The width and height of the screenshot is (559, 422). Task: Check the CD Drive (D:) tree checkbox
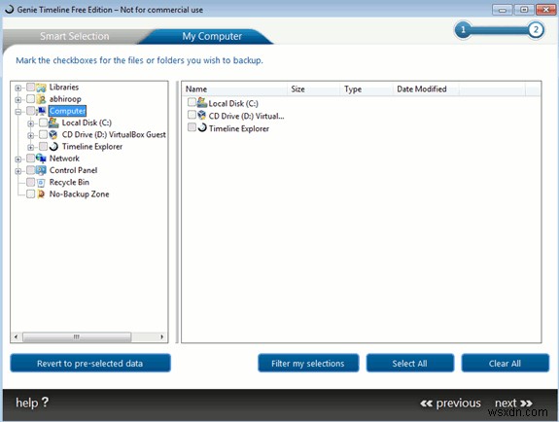coord(43,134)
